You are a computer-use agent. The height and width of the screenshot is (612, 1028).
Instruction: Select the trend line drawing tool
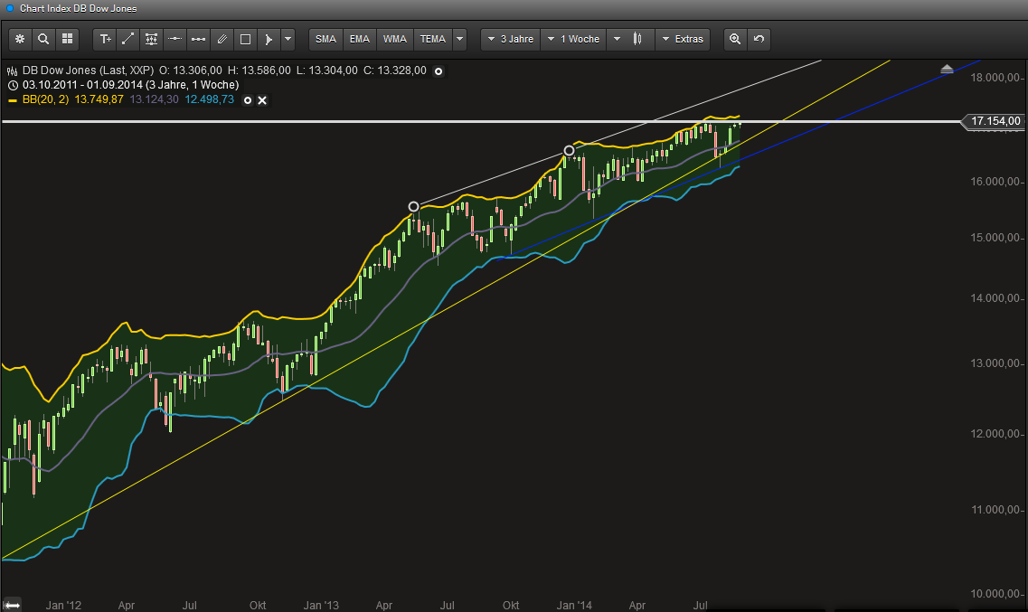[128, 39]
